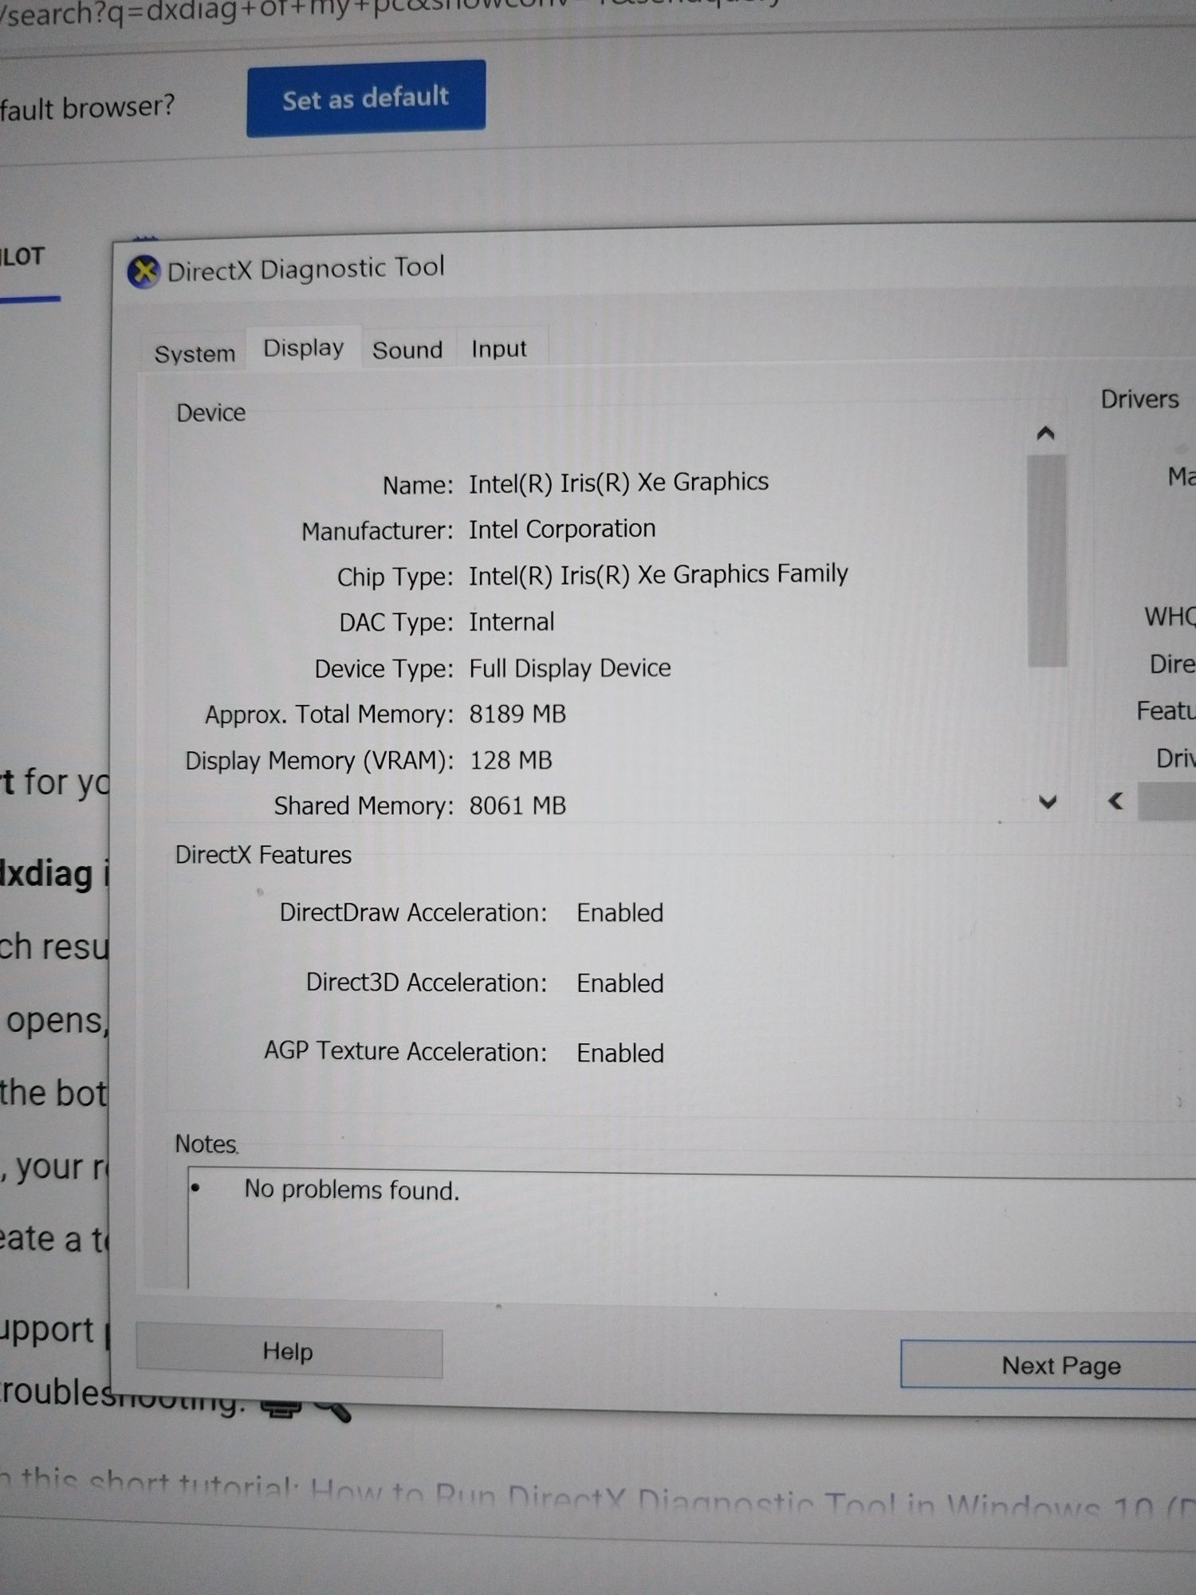
Task: Click the 'Name:' field label
Action: pyautogui.click(x=418, y=485)
